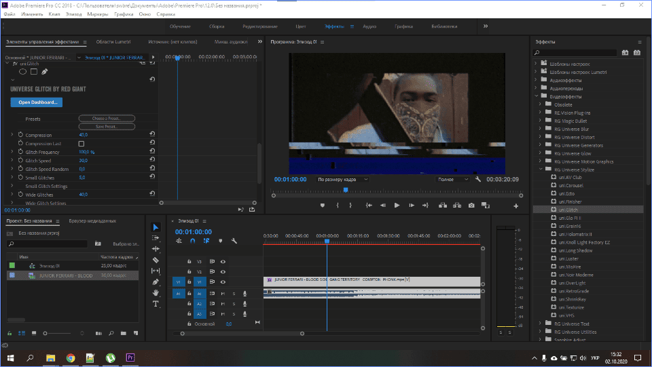Screen dimensions: 652x367
Task: Open Клип menu
Action: pos(54,14)
